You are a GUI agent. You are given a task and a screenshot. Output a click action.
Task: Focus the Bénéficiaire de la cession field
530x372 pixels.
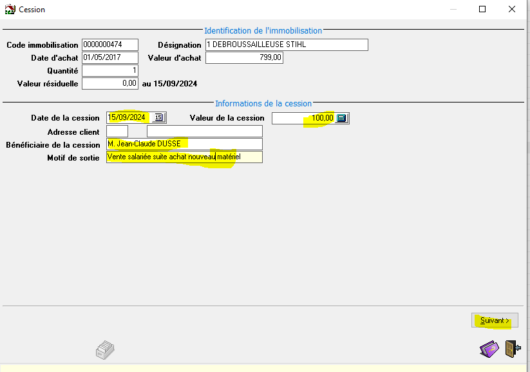[x=184, y=144]
